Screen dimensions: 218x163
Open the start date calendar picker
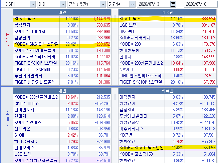click(x=173, y=4)
